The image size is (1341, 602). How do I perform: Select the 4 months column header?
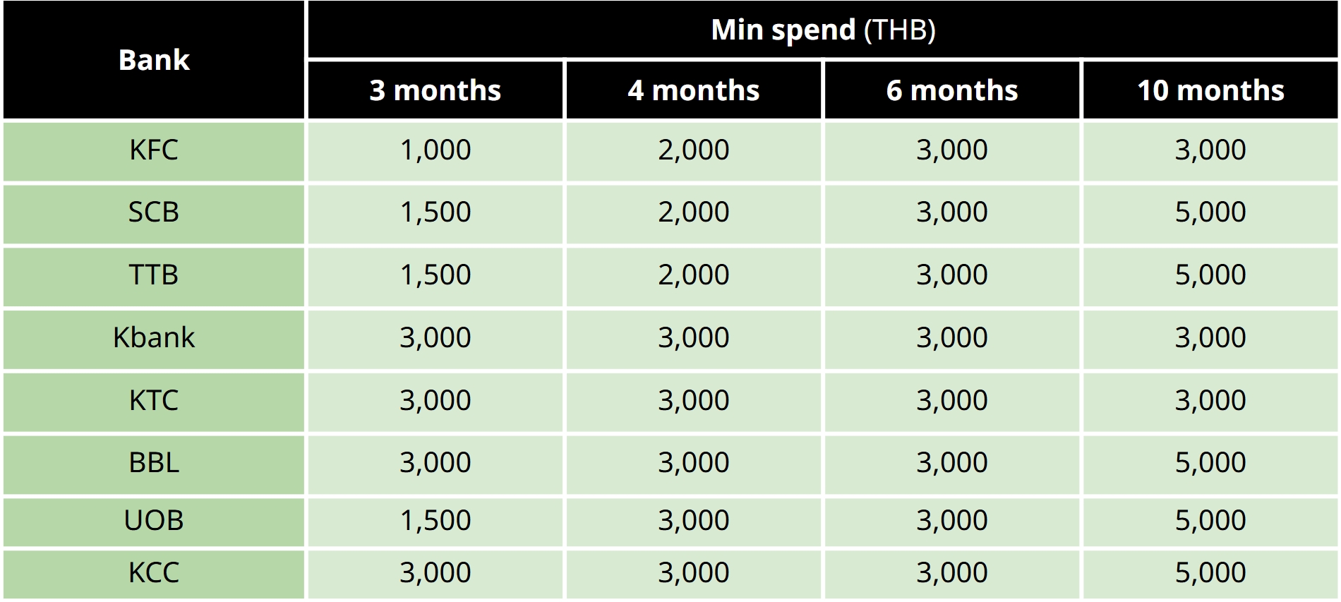pyautogui.click(x=693, y=90)
